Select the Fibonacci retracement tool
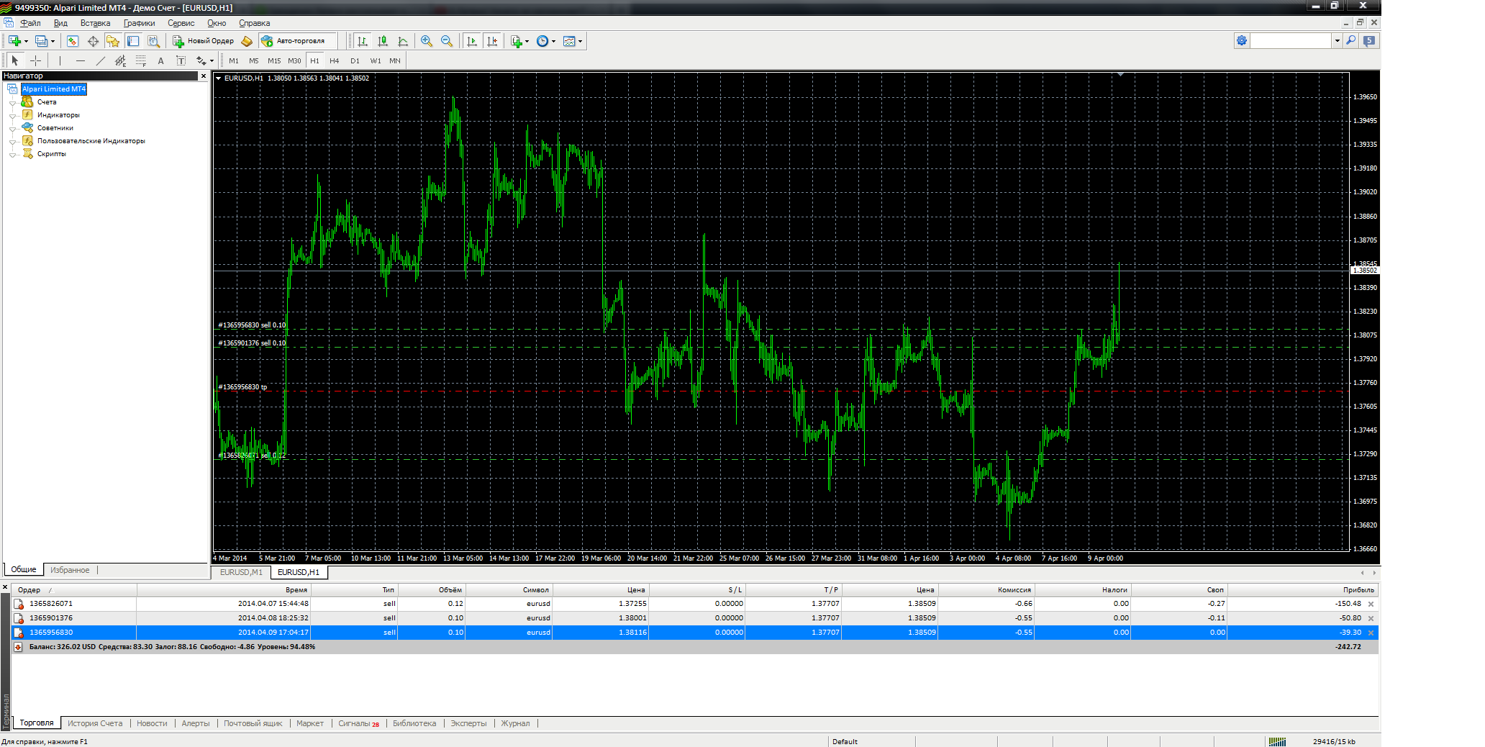The width and height of the screenshot is (1485, 747). pyautogui.click(x=140, y=60)
